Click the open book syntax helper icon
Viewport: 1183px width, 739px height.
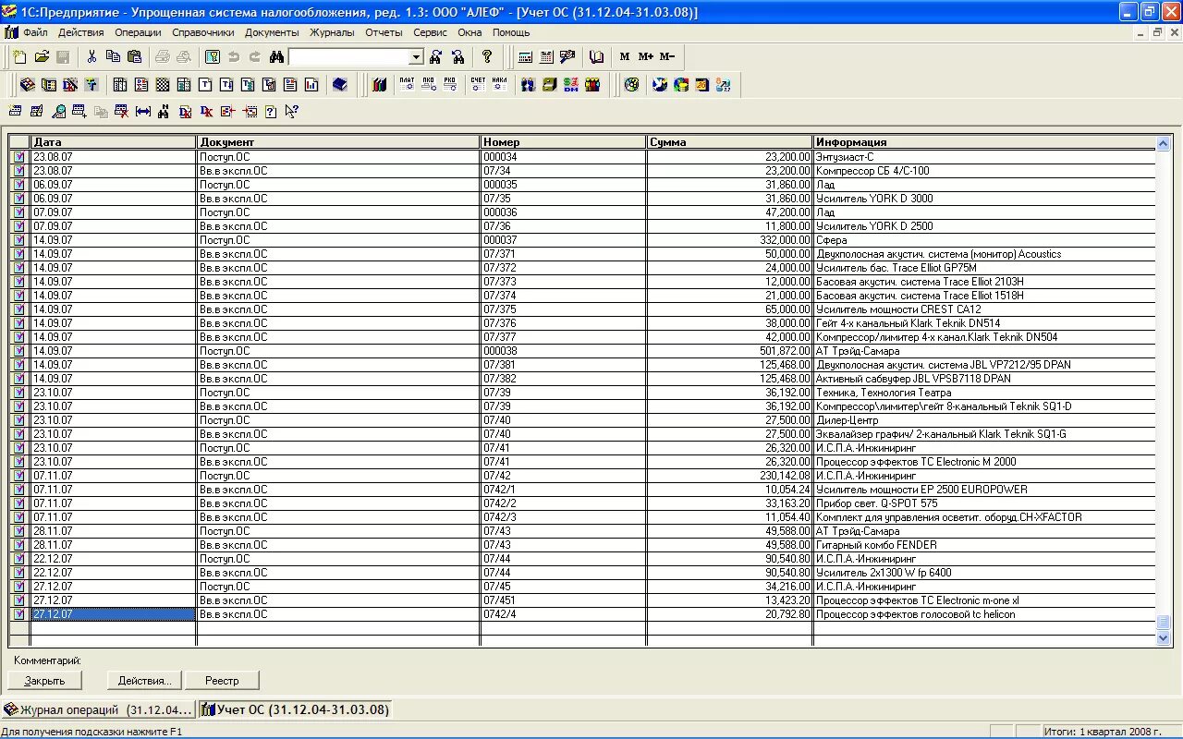coord(596,56)
